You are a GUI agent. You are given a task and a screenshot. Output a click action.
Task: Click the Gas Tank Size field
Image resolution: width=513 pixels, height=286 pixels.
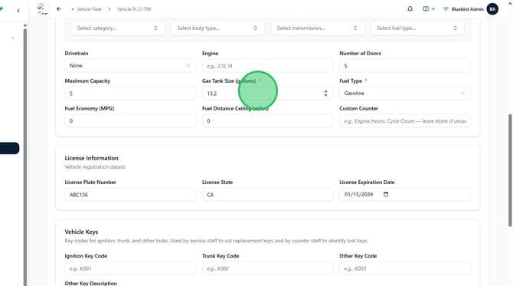click(x=268, y=94)
